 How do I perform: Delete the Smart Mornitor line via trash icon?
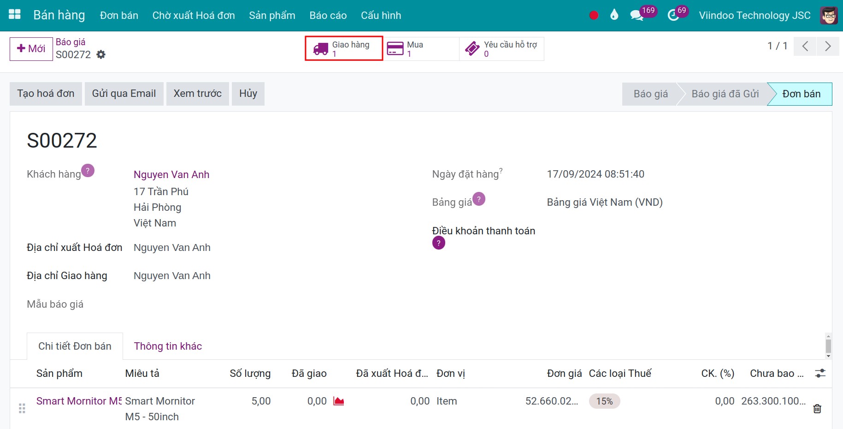click(x=817, y=409)
